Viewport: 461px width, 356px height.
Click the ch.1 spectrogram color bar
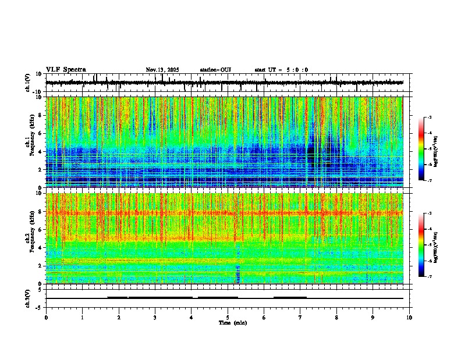coord(421,149)
